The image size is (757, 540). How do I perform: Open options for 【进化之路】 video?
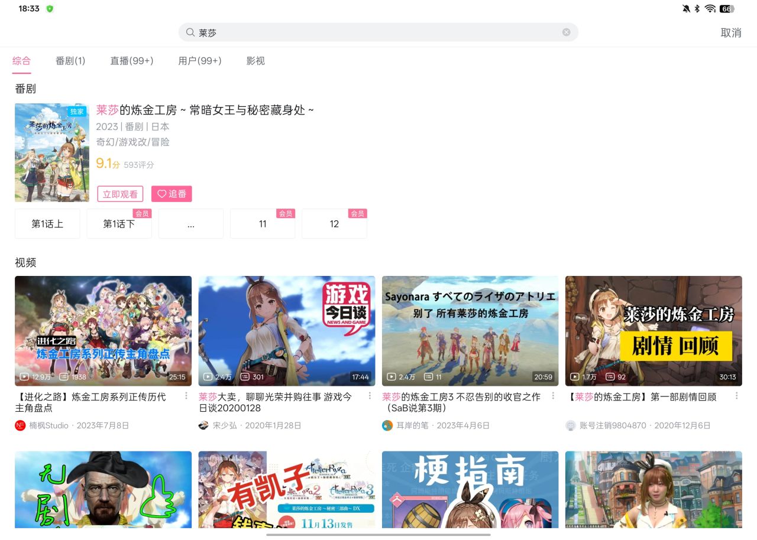(x=186, y=396)
